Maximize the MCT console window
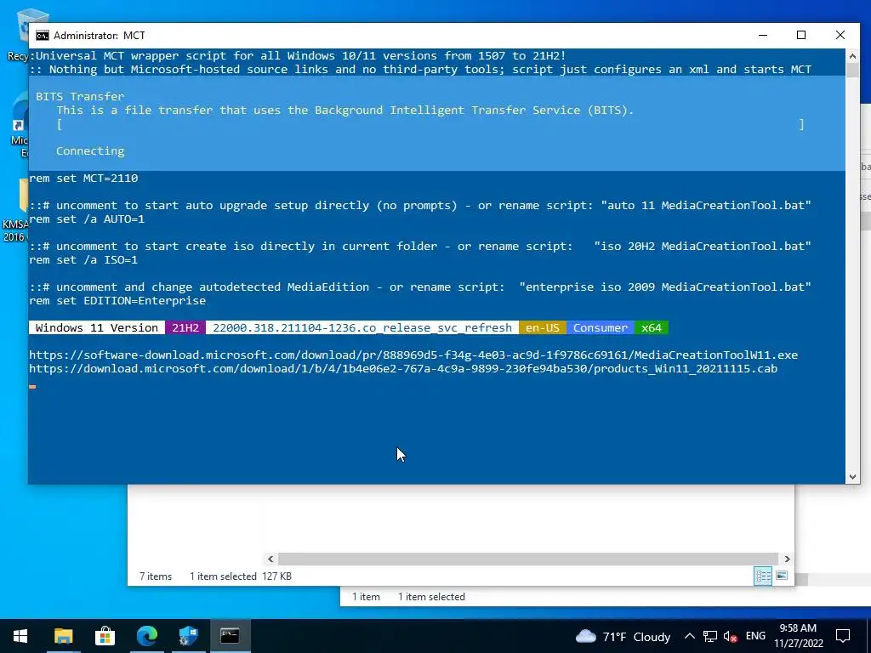871x653 pixels. [801, 35]
